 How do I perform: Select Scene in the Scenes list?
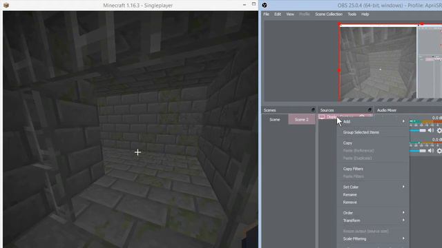tap(275, 119)
